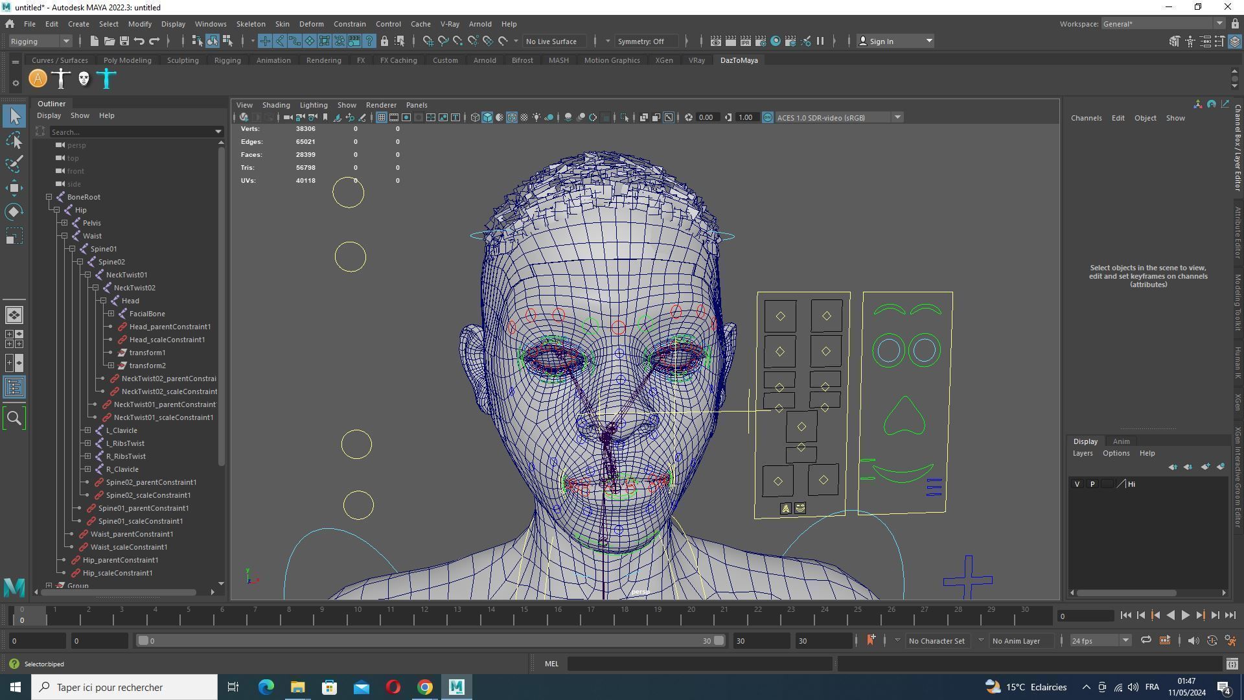Choose the Paint Selection tool

pyautogui.click(x=14, y=164)
